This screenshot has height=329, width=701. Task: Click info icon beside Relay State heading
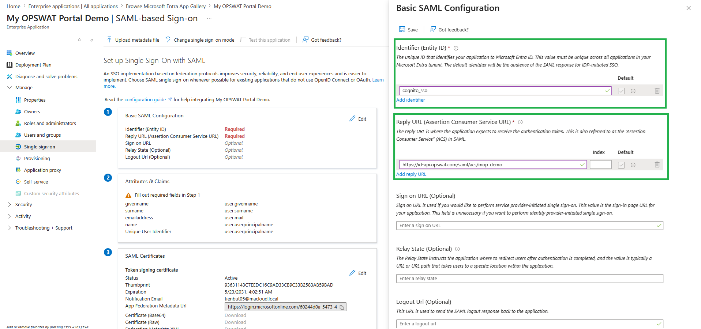coord(457,249)
